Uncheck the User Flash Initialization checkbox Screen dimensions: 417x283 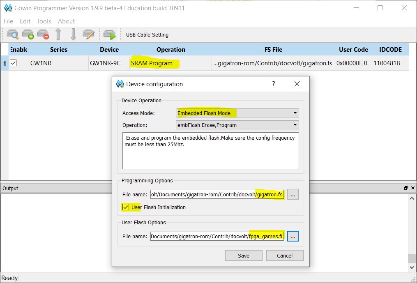pos(125,207)
